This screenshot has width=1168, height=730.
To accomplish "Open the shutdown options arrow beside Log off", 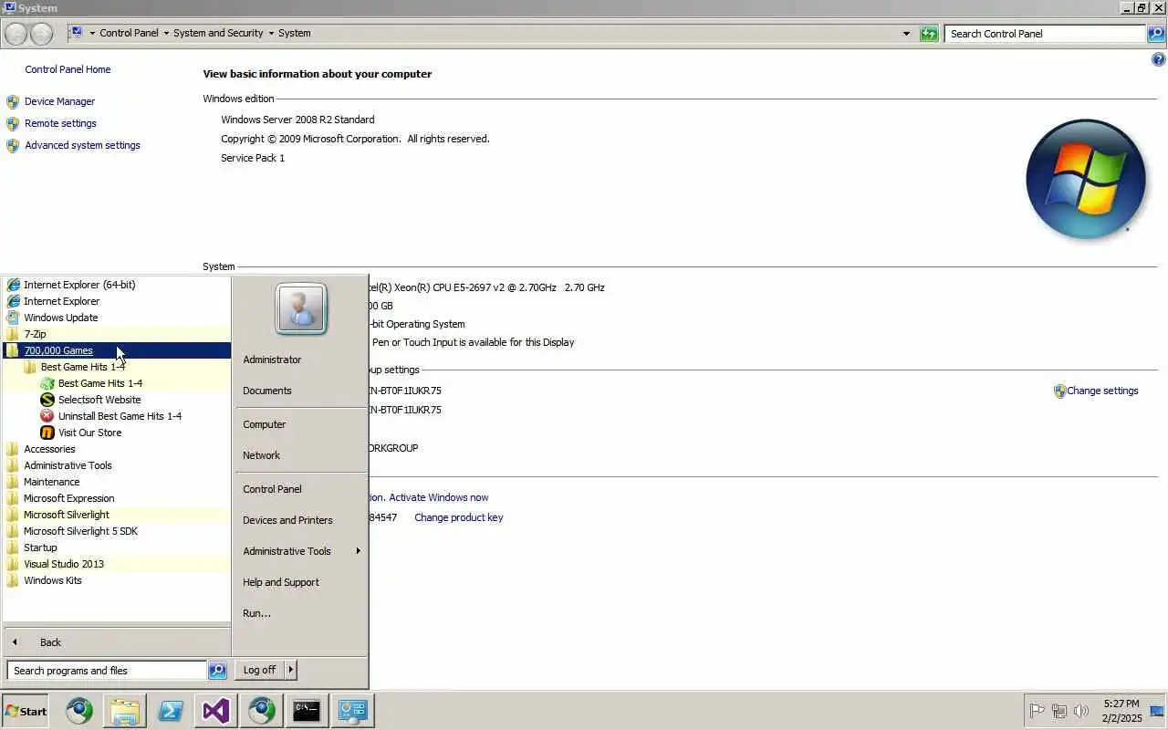I will [291, 670].
